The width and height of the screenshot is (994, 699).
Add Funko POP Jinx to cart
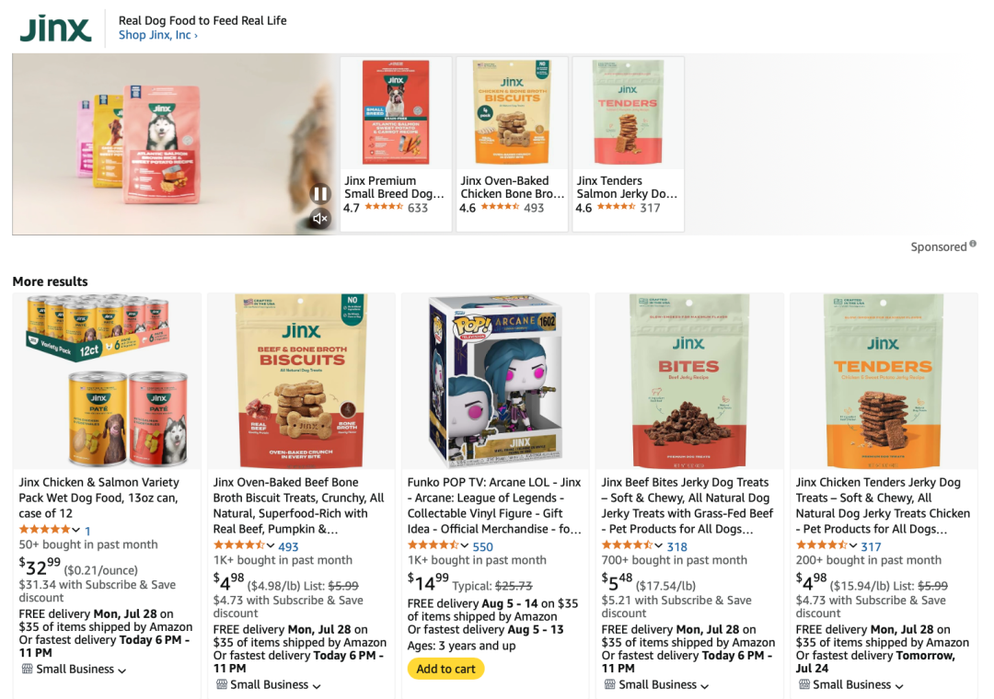point(445,669)
